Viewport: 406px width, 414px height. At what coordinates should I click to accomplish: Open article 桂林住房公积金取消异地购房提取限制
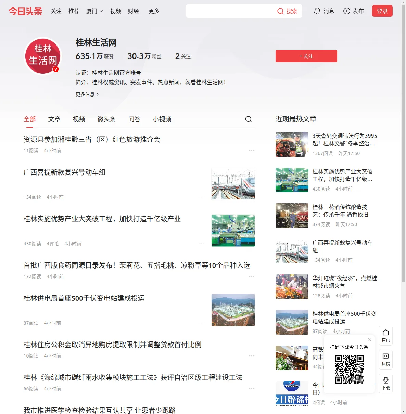coord(112,345)
